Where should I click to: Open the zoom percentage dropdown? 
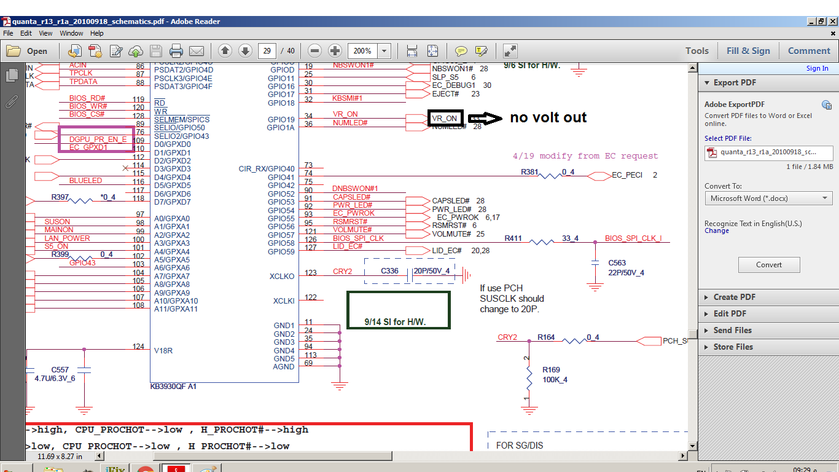click(384, 51)
